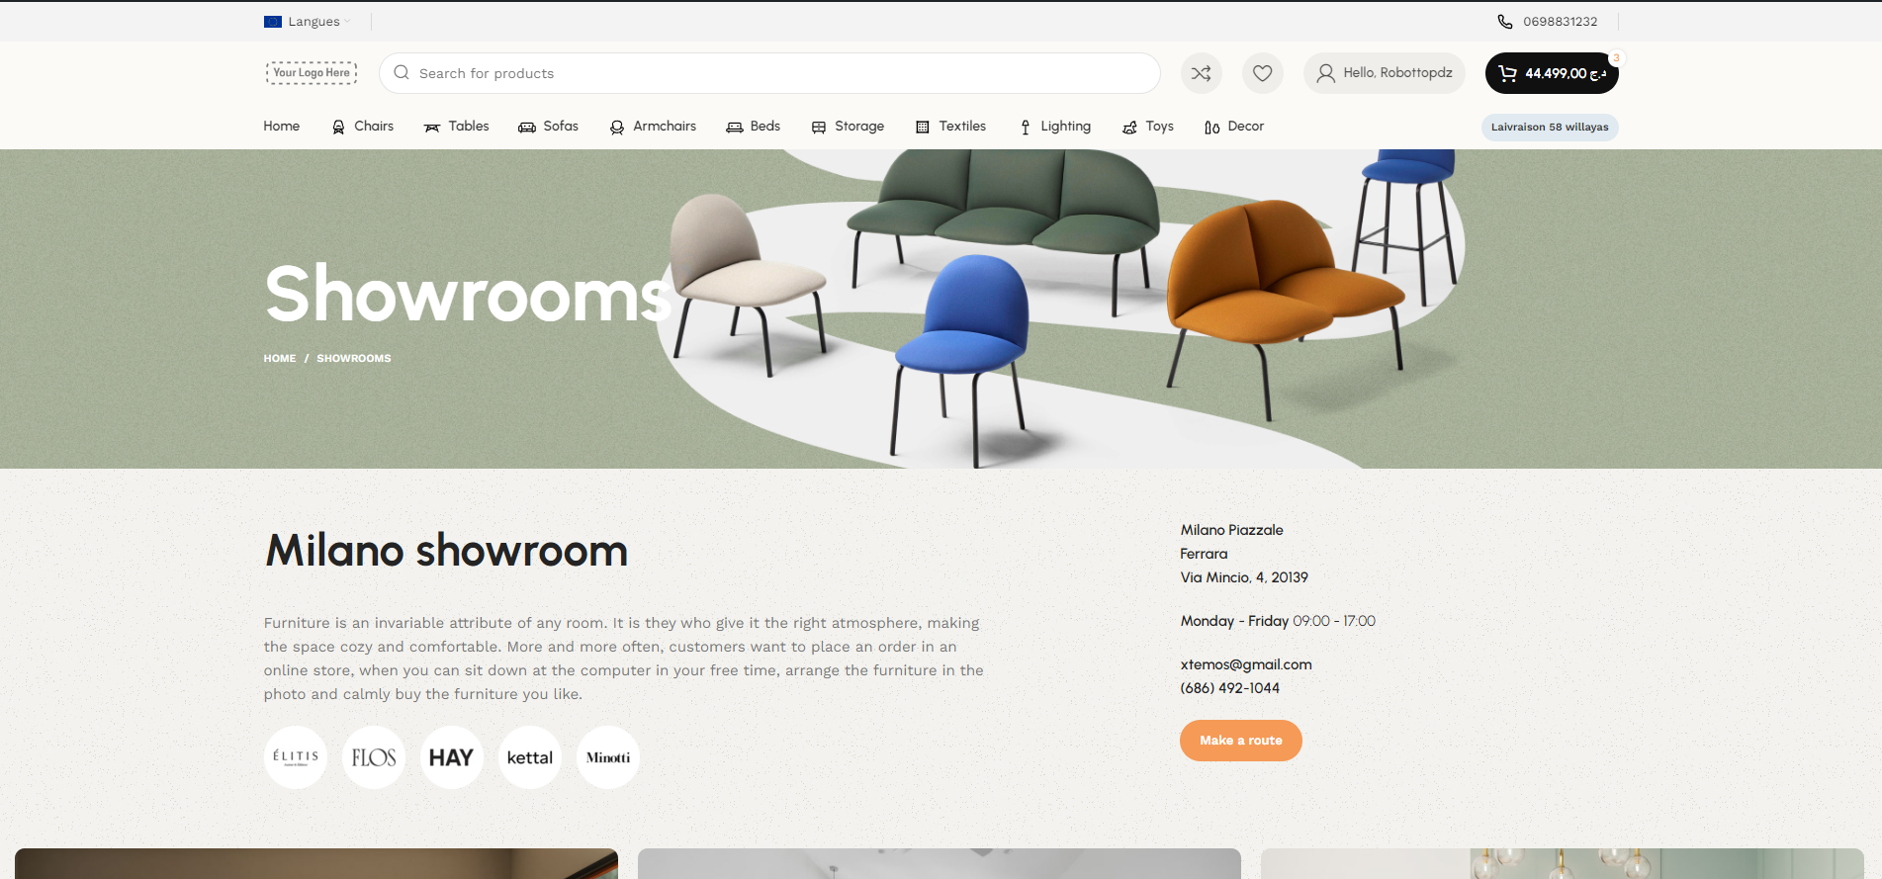Click the search magnifier icon
1882x879 pixels.
click(x=402, y=72)
